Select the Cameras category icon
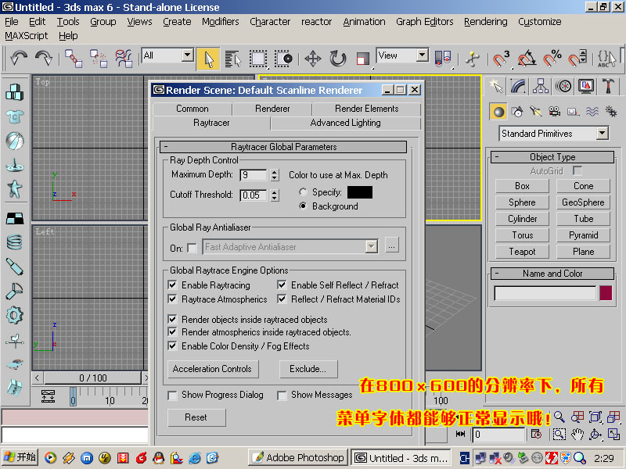The image size is (626, 469). click(x=554, y=112)
